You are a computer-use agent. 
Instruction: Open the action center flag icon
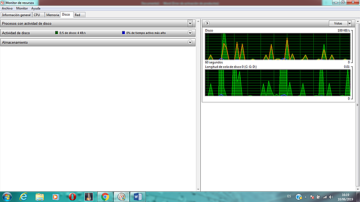tap(312, 197)
